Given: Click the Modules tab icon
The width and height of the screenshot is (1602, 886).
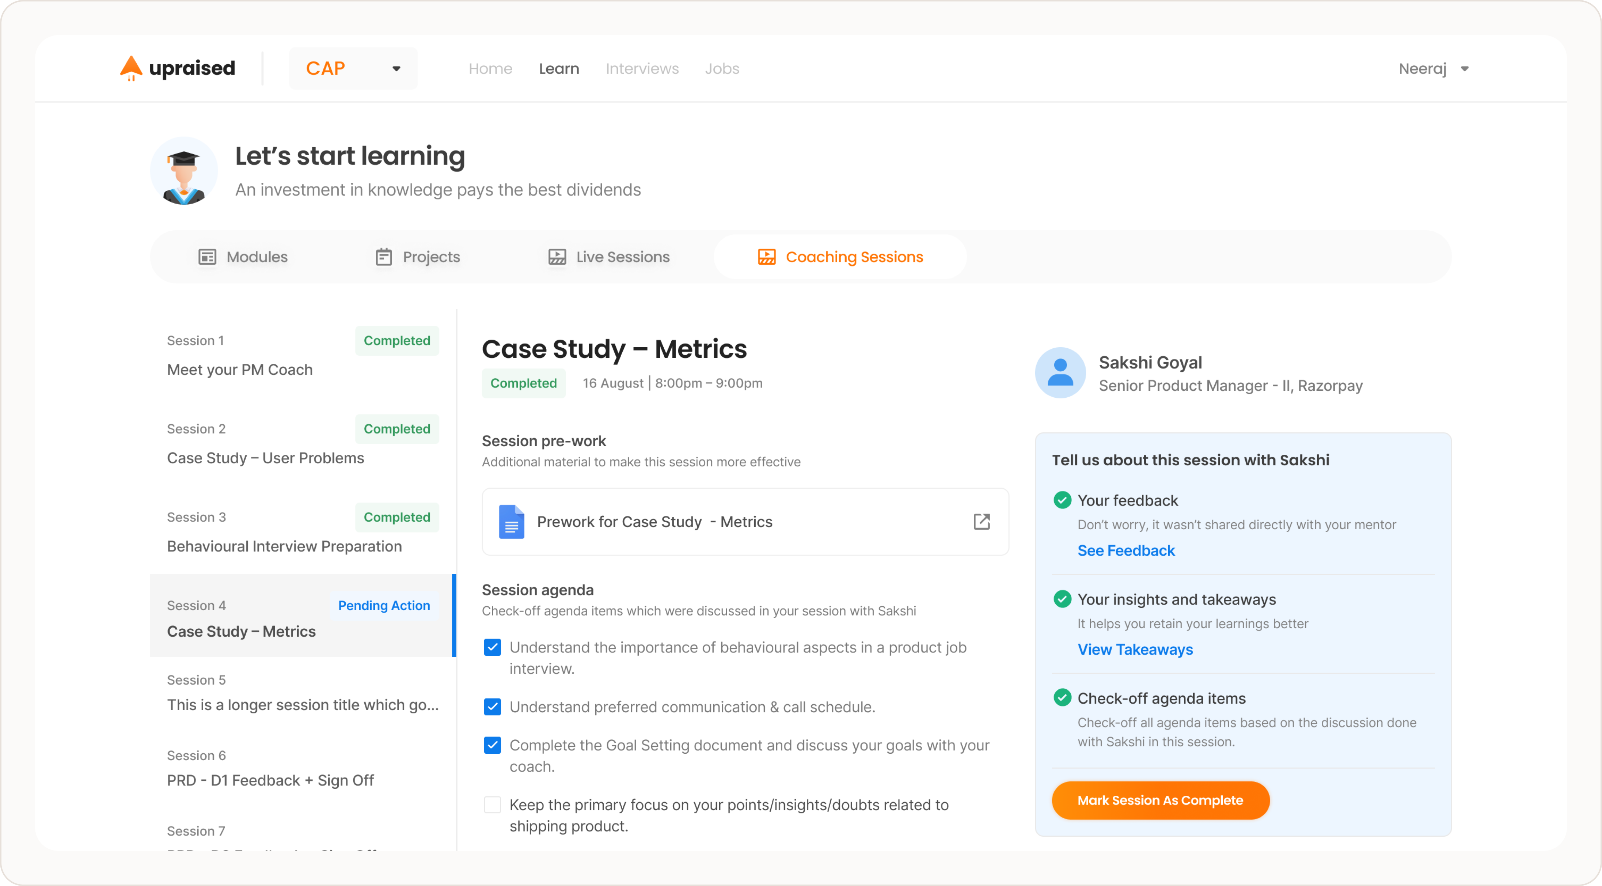Looking at the screenshot, I should 207,257.
